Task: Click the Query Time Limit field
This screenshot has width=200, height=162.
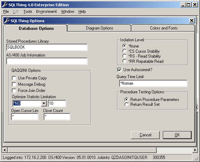Action: 153,83
